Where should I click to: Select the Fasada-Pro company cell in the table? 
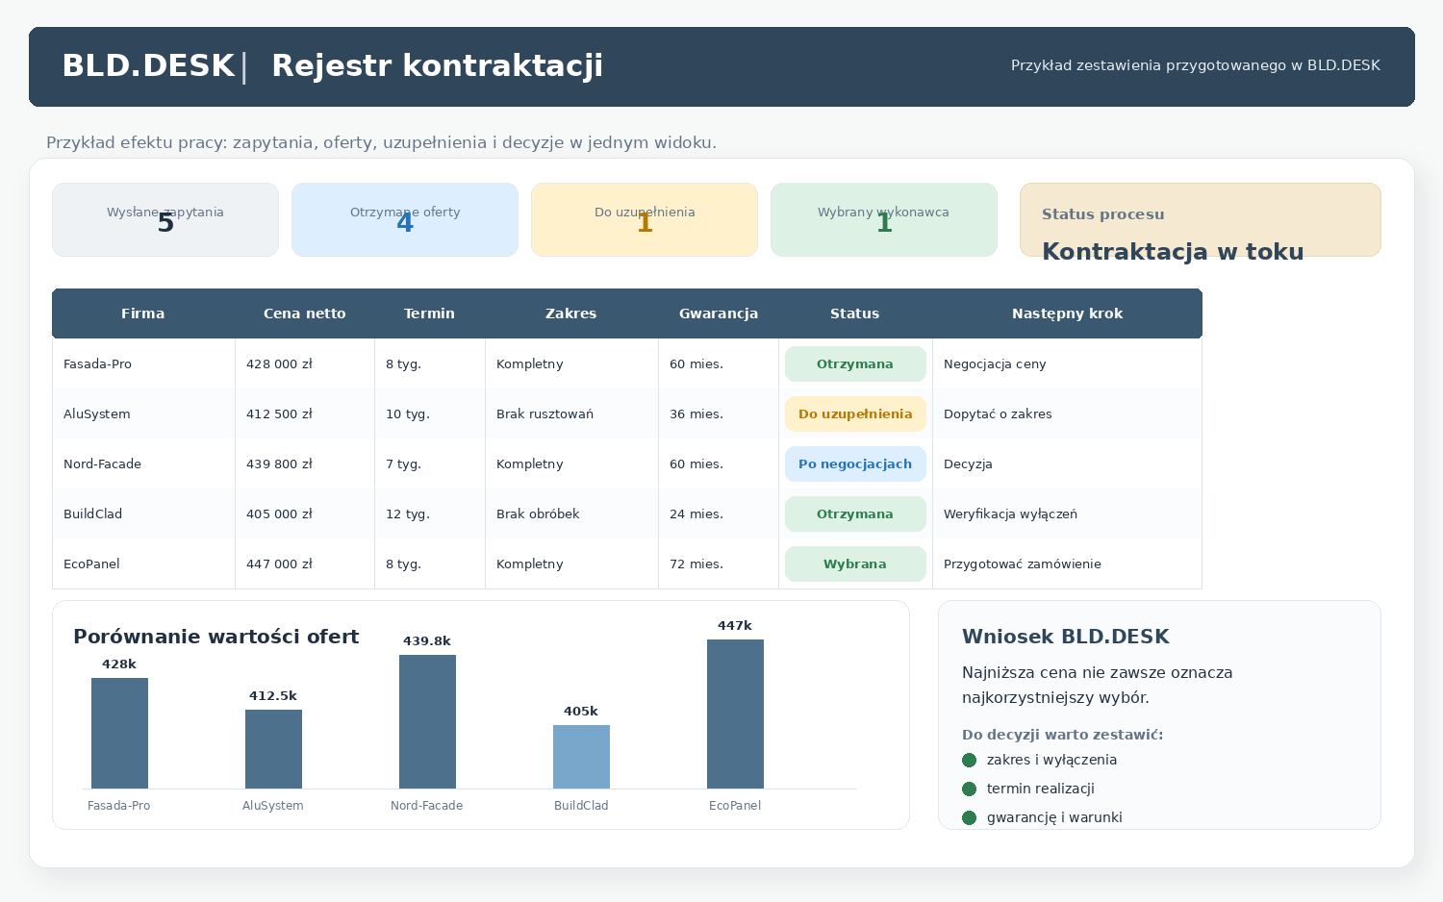(x=143, y=364)
